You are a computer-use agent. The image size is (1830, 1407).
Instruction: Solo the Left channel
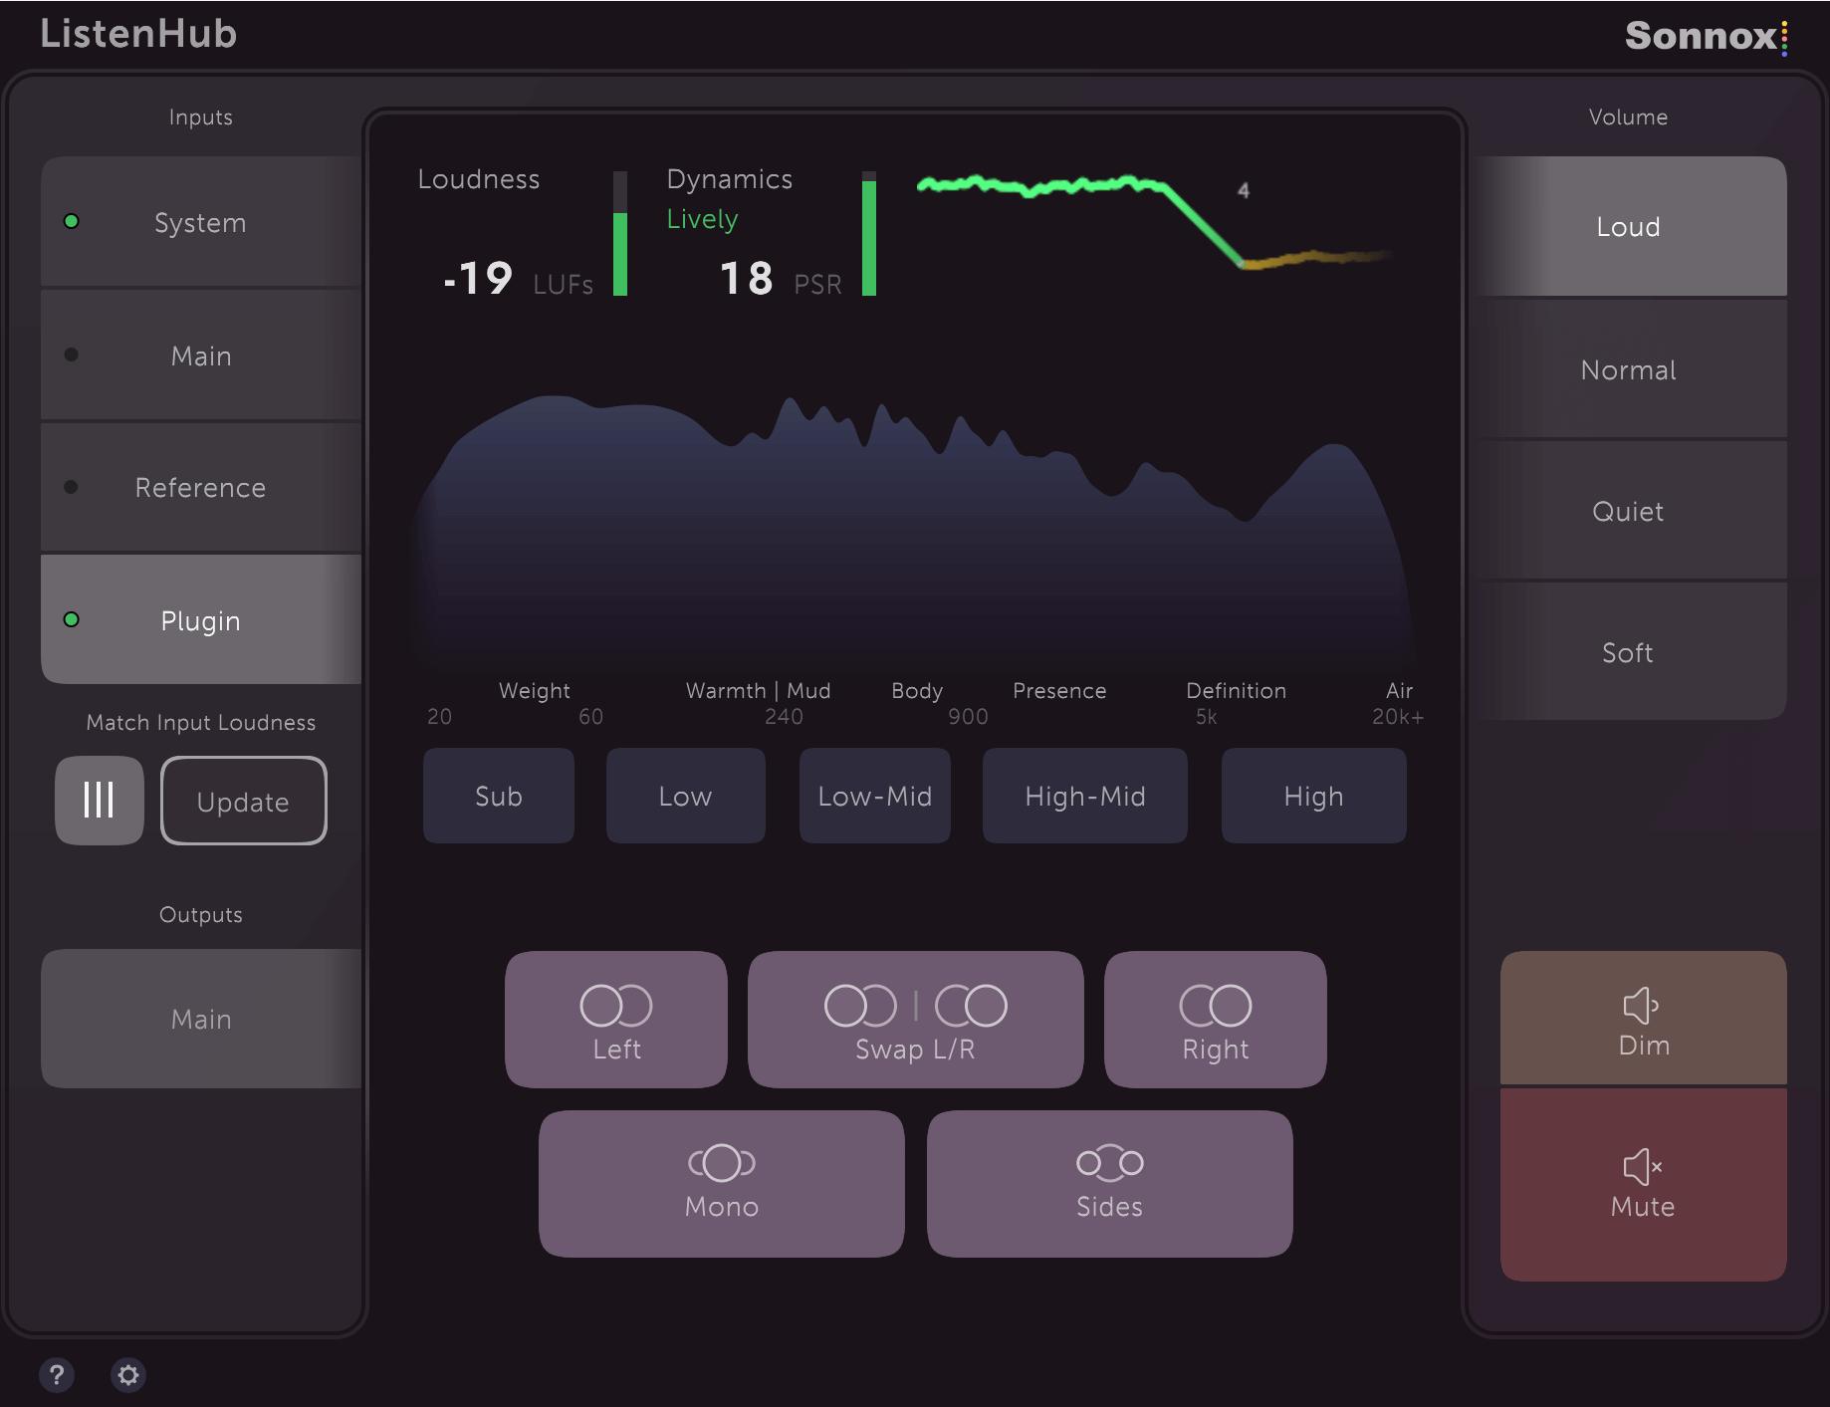pos(615,1018)
